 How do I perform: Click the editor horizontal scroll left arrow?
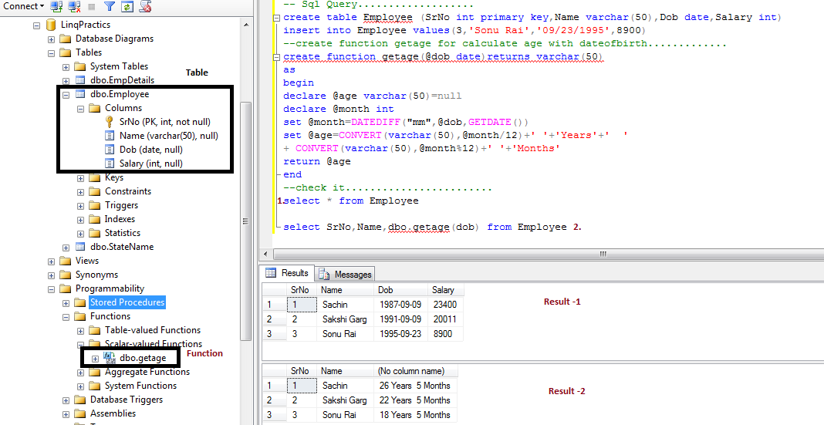pyautogui.click(x=265, y=255)
